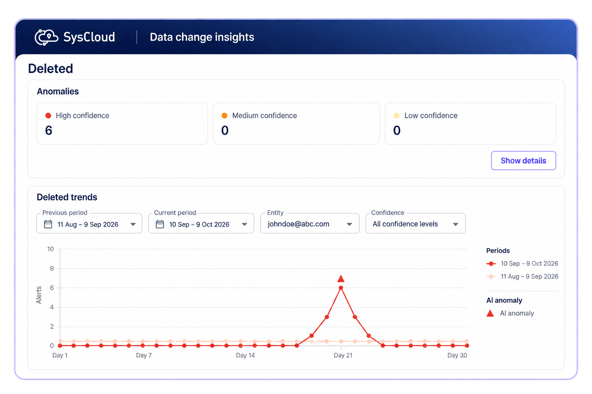This screenshot has width=592, height=394.
Task: Toggle the 11 Aug – 9 Sep 2026 legend series
Action: coord(522,276)
